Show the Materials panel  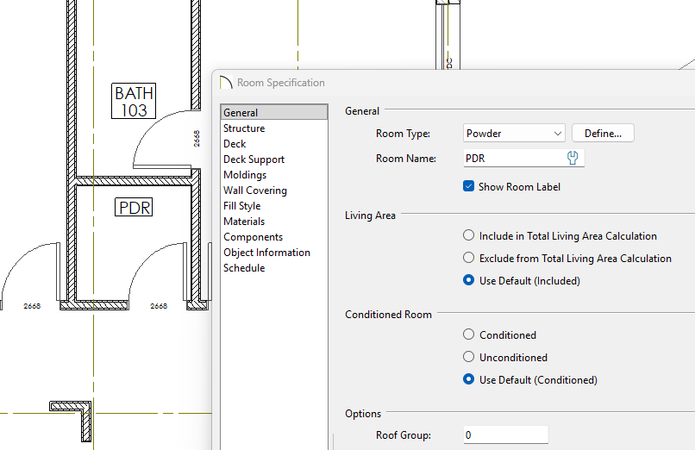[244, 222]
